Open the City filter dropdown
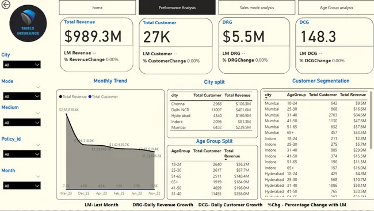Screen dimensions: 374x211 tap(22, 65)
